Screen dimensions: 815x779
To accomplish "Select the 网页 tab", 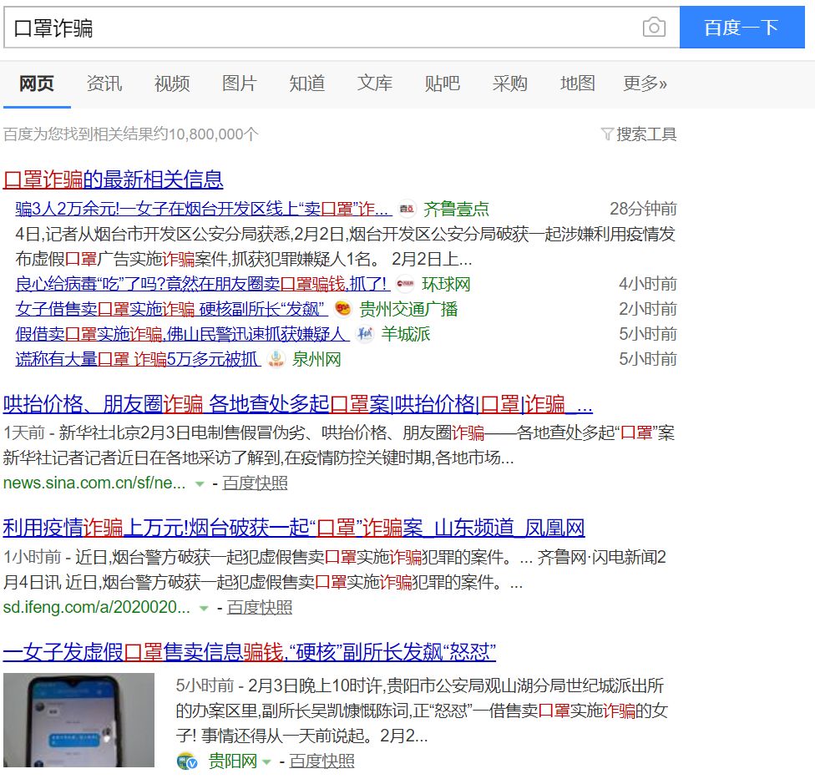I will tap(37, 83).
